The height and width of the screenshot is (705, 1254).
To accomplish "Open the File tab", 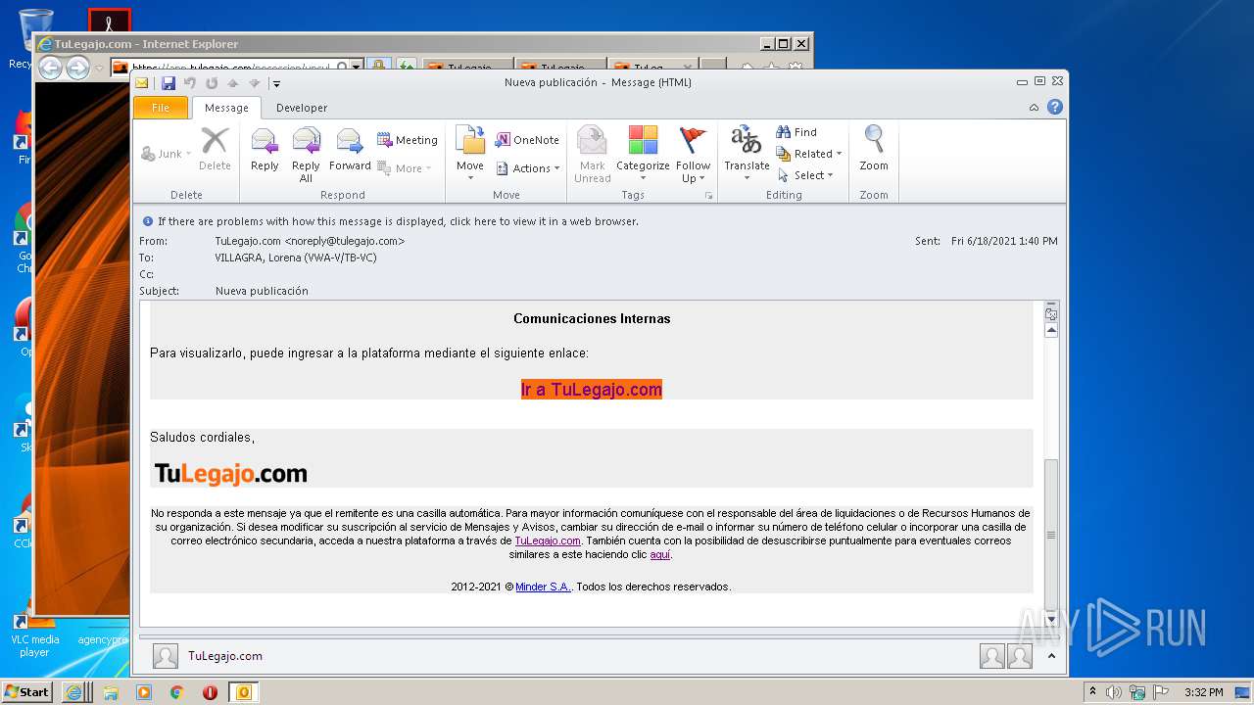I will tap(161, 108).
